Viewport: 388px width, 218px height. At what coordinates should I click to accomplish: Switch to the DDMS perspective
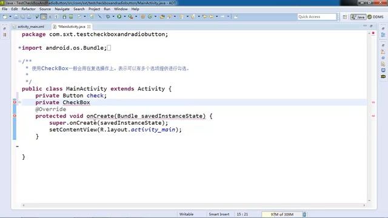coord(376,17)
